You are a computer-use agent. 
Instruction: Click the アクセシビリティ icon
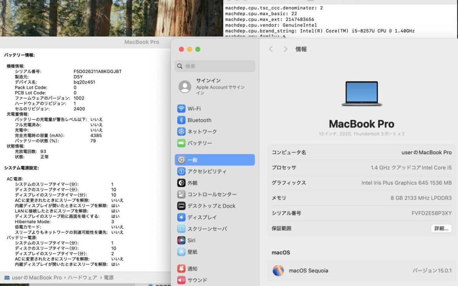pyautogui.click(x=181, y=171)
